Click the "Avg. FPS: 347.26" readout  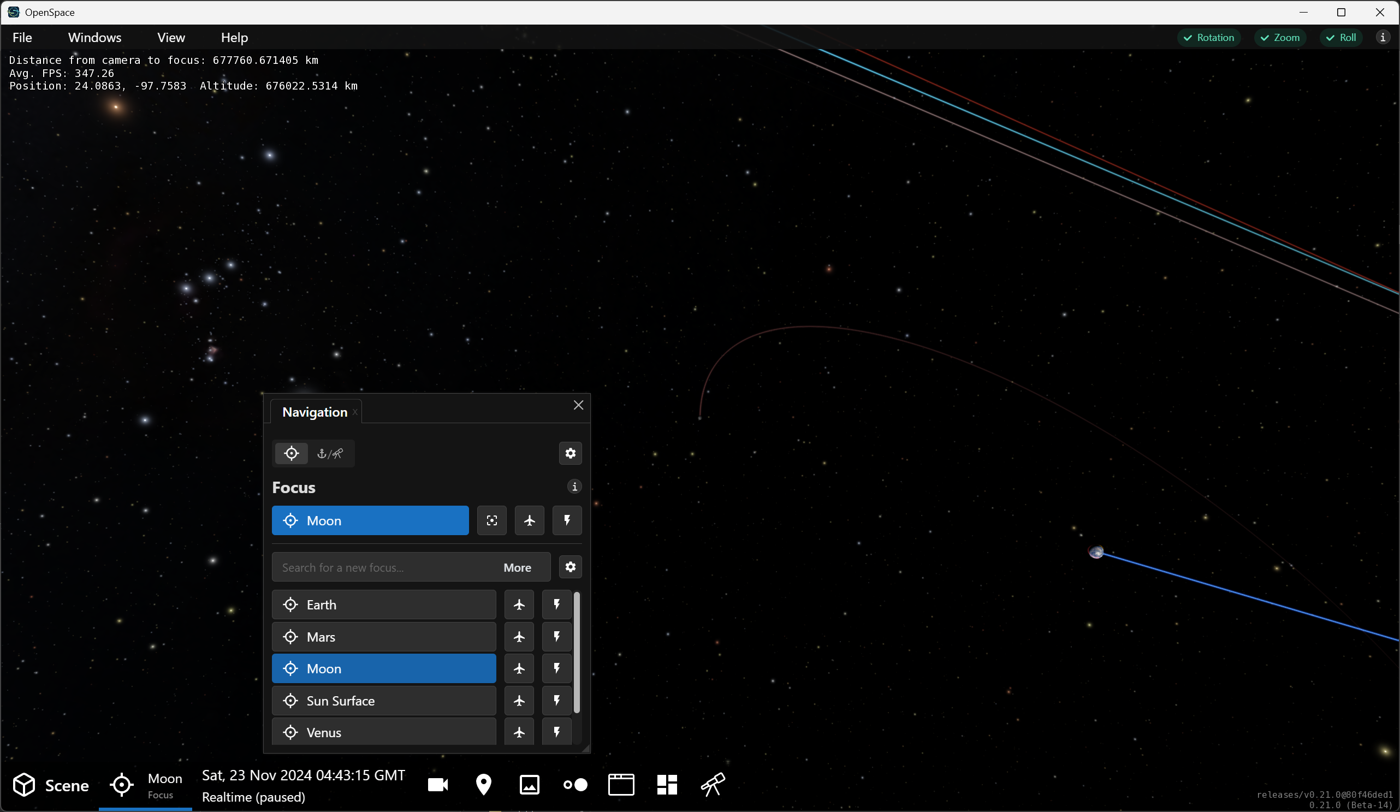point(62,73)
